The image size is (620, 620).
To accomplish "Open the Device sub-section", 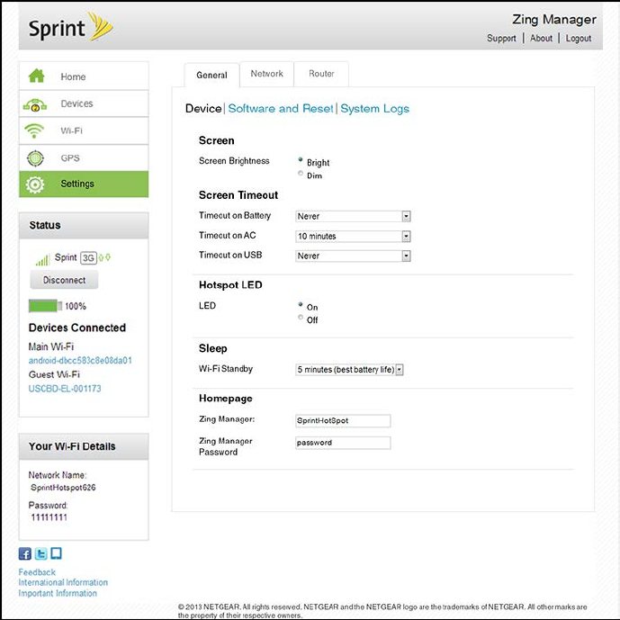I will coord(203,108).
